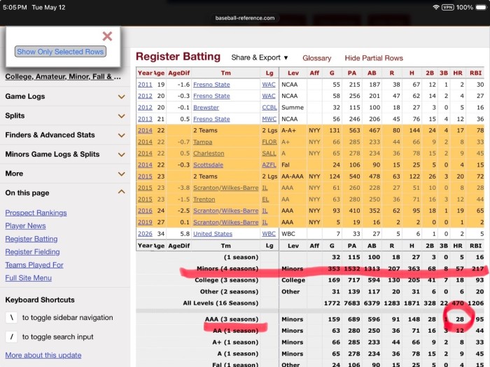Screen dimensions: 490x367
Task: Tap the baseball-reference.com address bar
Action: tap(245, 18)
